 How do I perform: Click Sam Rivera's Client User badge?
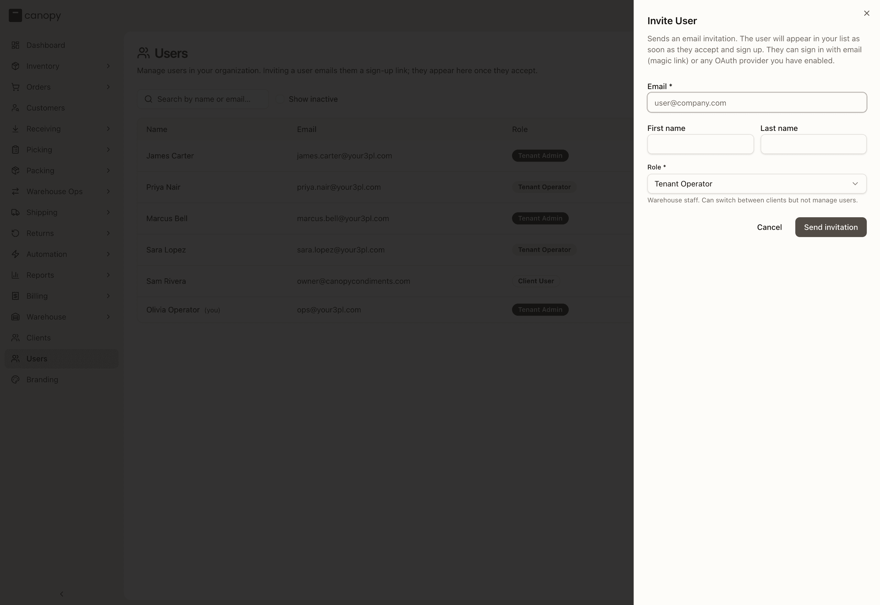[x=536, y=281]
